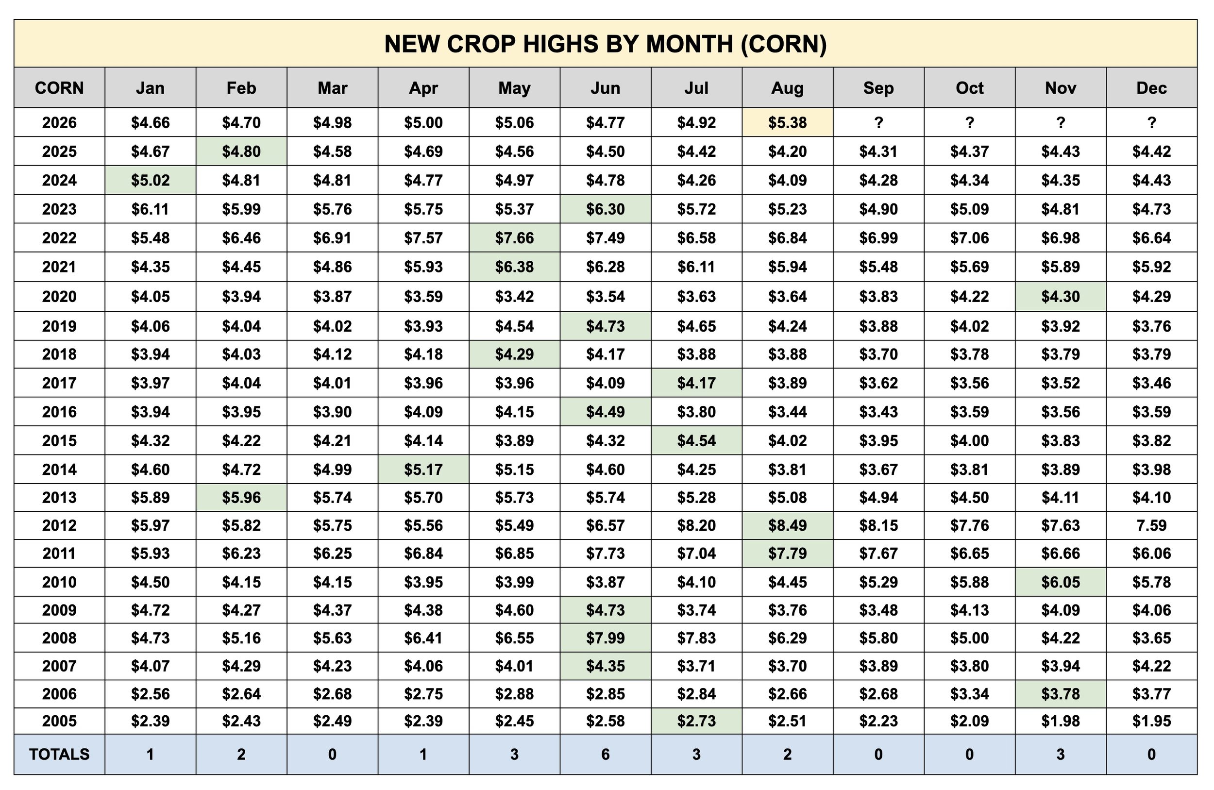Select the 2020 row year label
This screenshot has width=1214, height=790.
[x=59, y=296]
